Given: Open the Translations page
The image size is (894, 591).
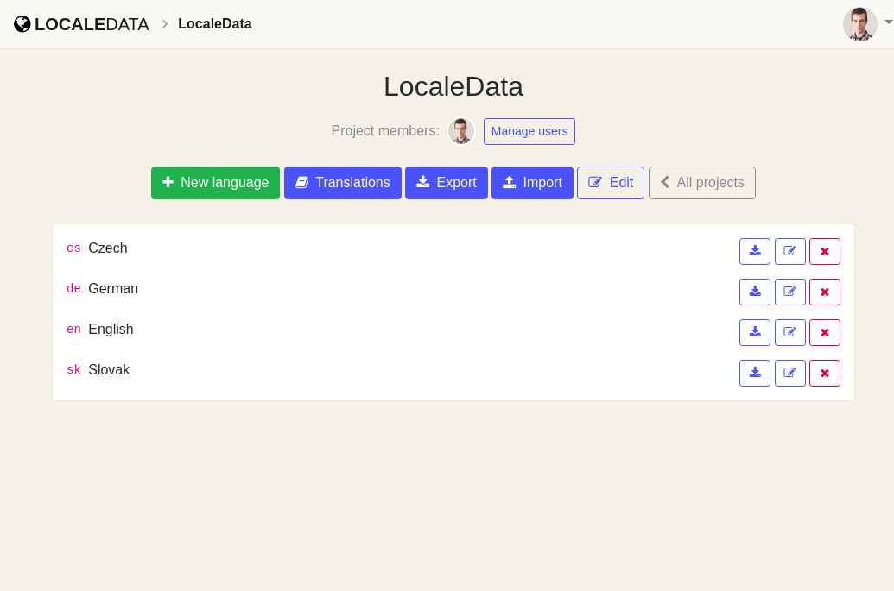Looking at the screenshot, I should pos(343,183).
